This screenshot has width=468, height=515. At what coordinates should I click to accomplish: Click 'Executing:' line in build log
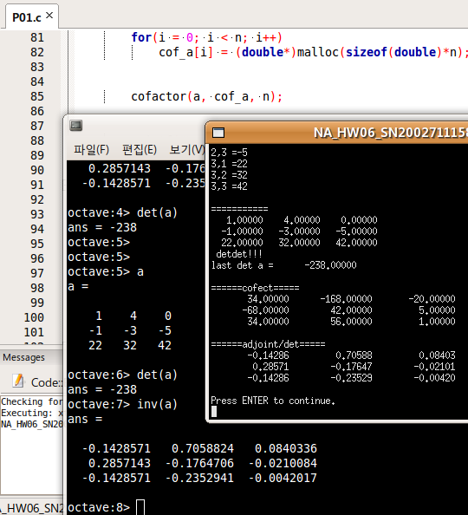coord(31,413)
